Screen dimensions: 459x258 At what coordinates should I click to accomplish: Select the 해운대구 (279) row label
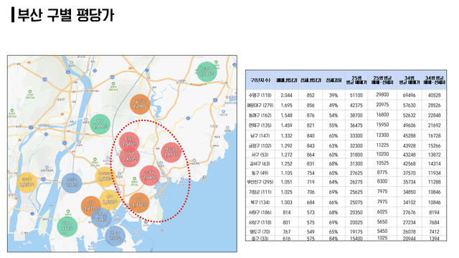[260, 105]
